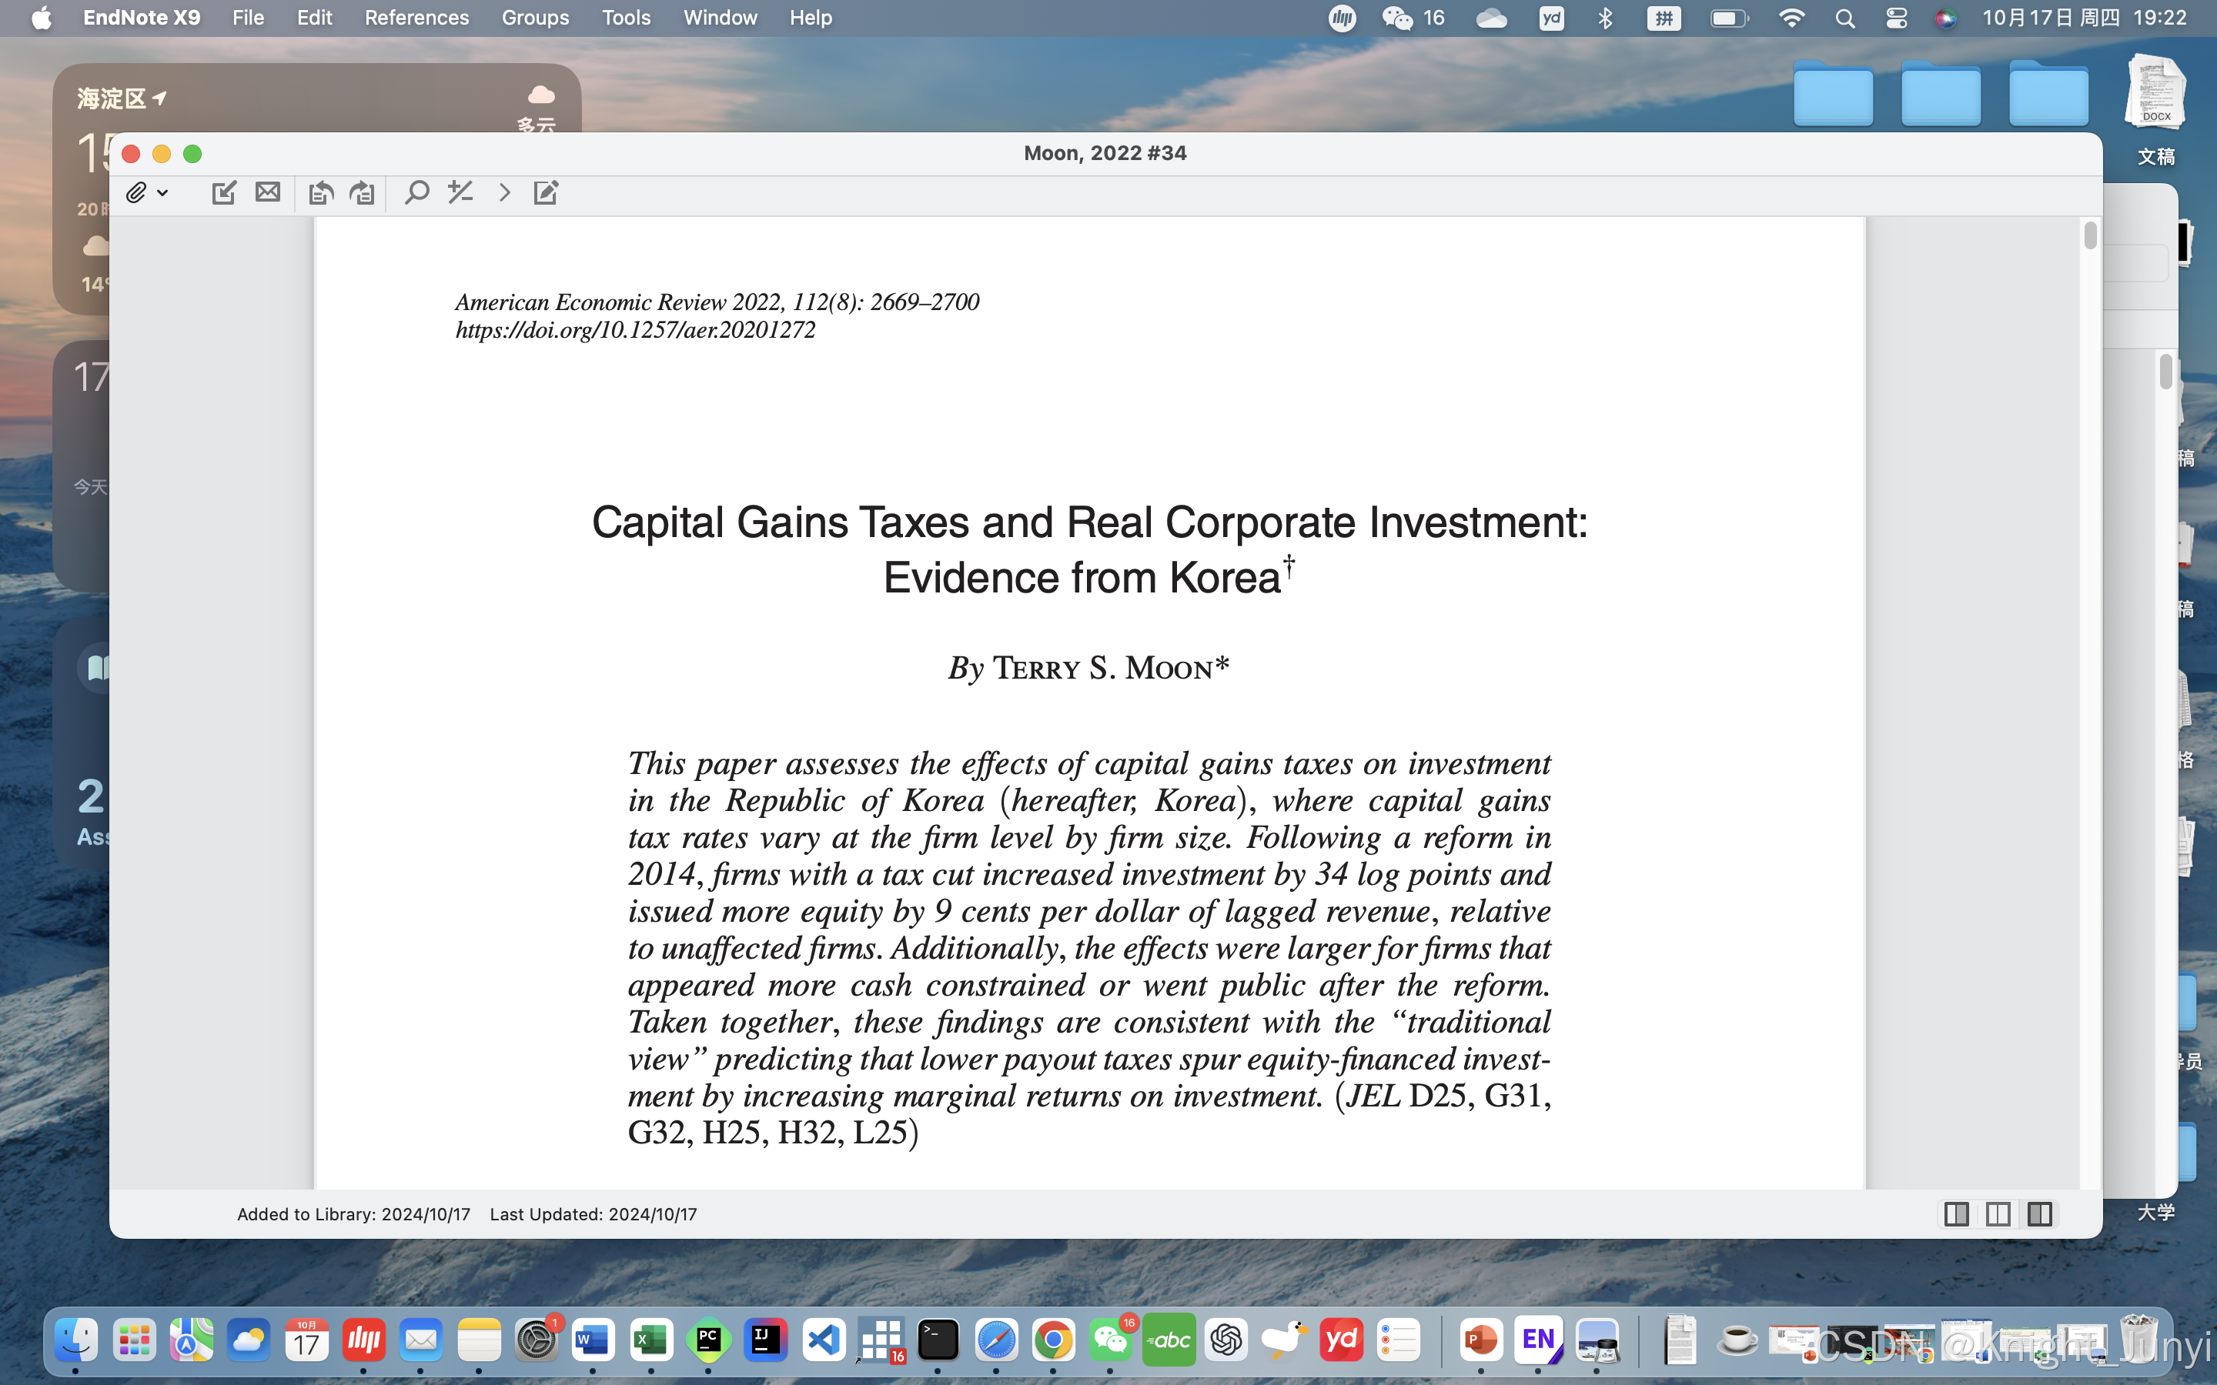Click the DOI link in the PDF

click(x=635, y=330)
